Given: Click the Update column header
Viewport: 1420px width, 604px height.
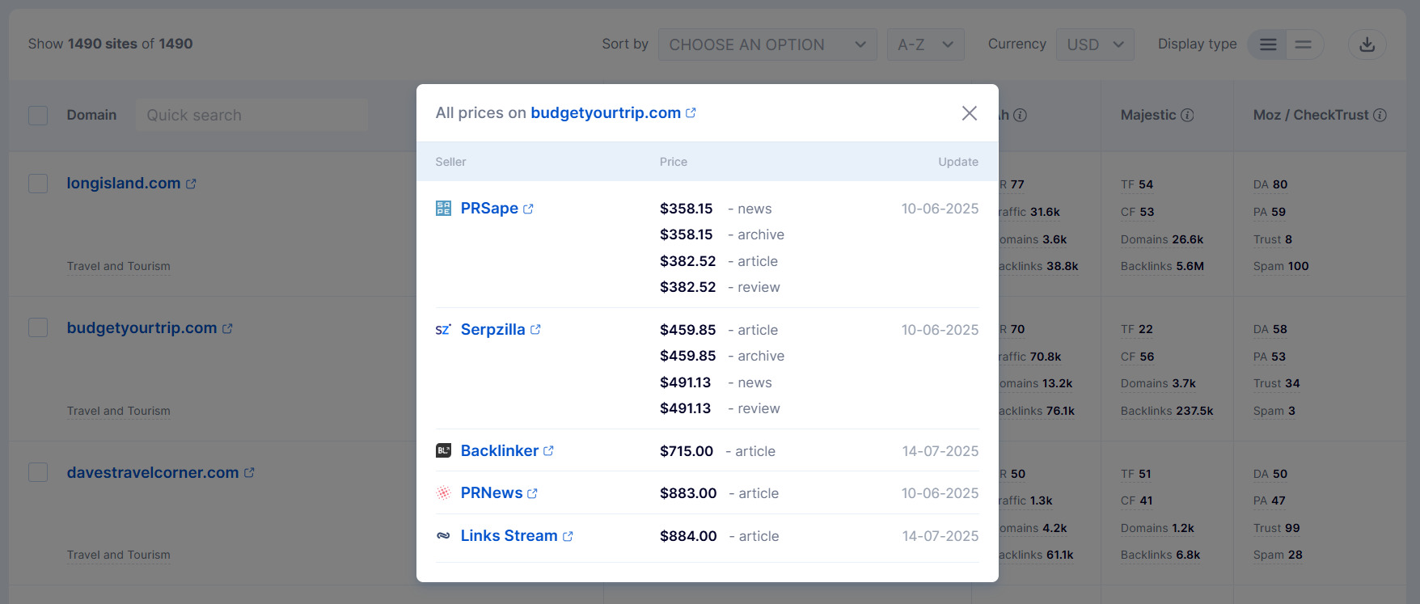Looking at the screenshot, I should (x=958, y=162).
